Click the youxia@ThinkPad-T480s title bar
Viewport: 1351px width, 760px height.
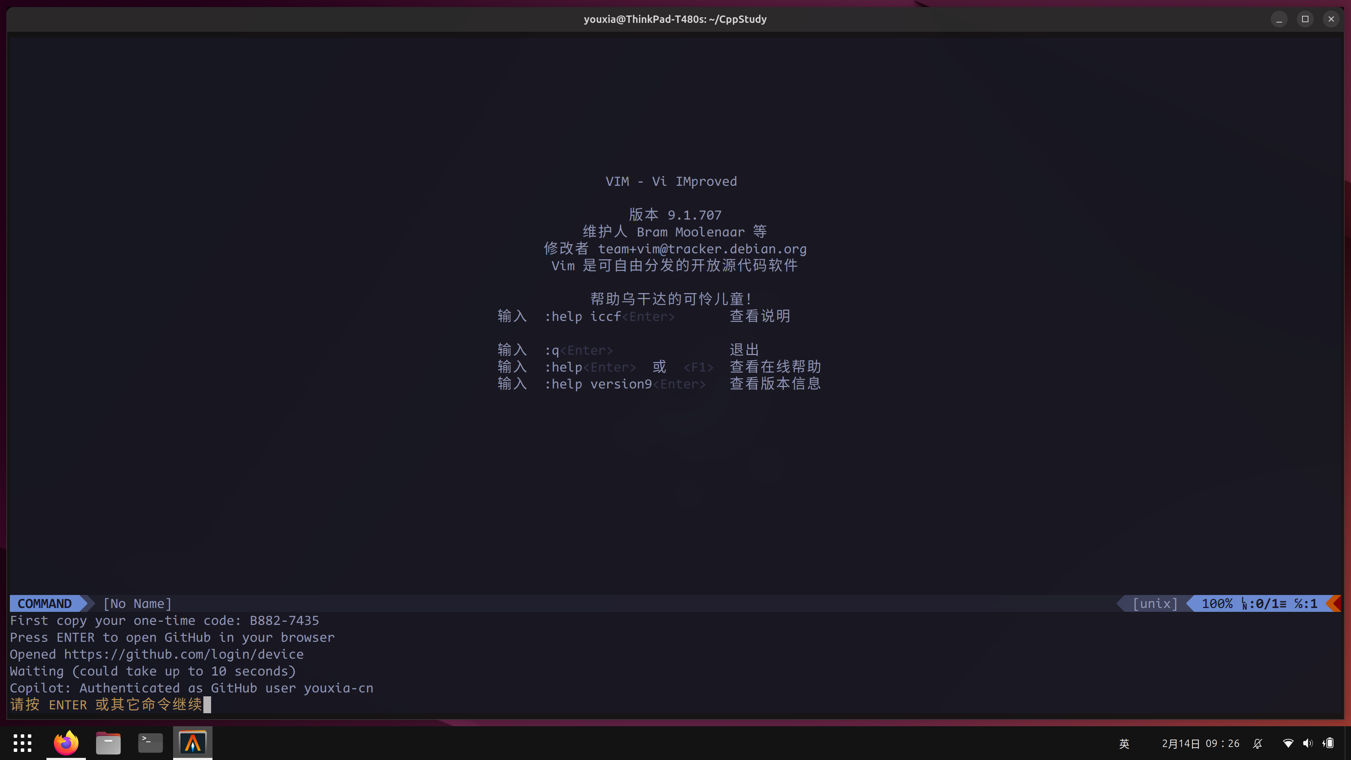point(675,19)
